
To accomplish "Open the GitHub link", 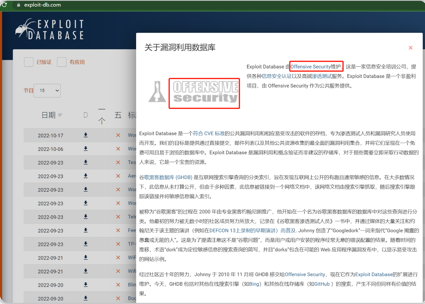I will [x=322, y=284].
